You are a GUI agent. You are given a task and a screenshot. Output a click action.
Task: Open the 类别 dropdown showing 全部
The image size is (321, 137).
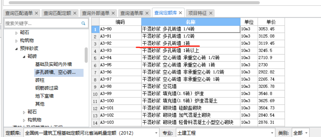click(x=306, y=133)
